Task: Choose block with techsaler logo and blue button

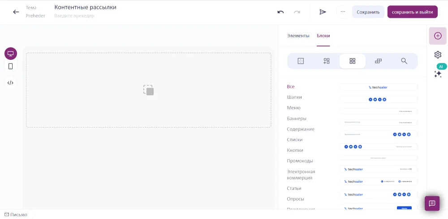Action: [x=379, y=207]
